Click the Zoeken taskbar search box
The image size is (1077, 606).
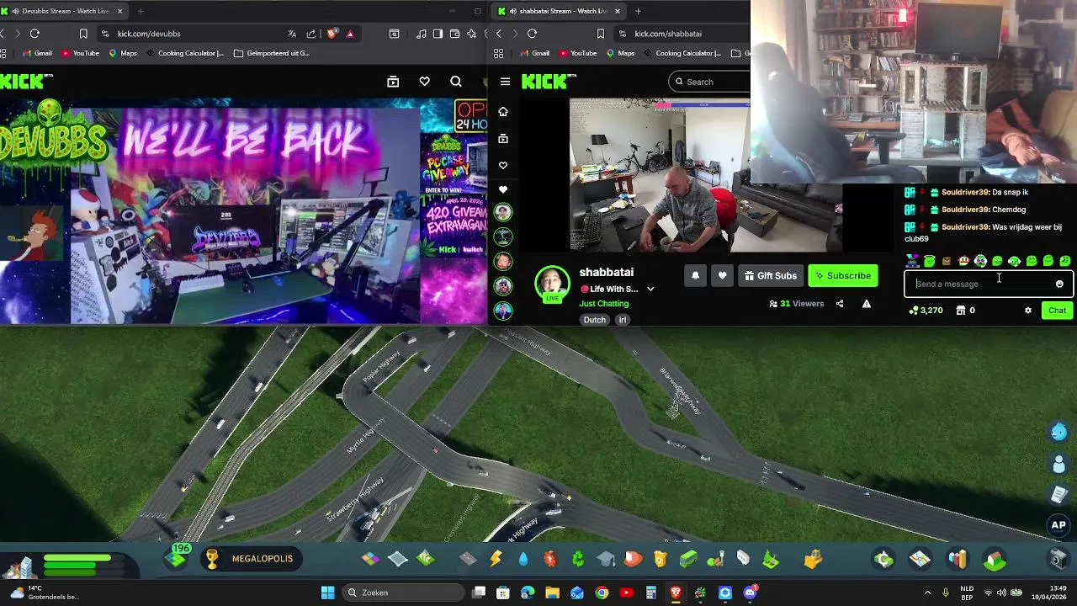tap(403, 593)
